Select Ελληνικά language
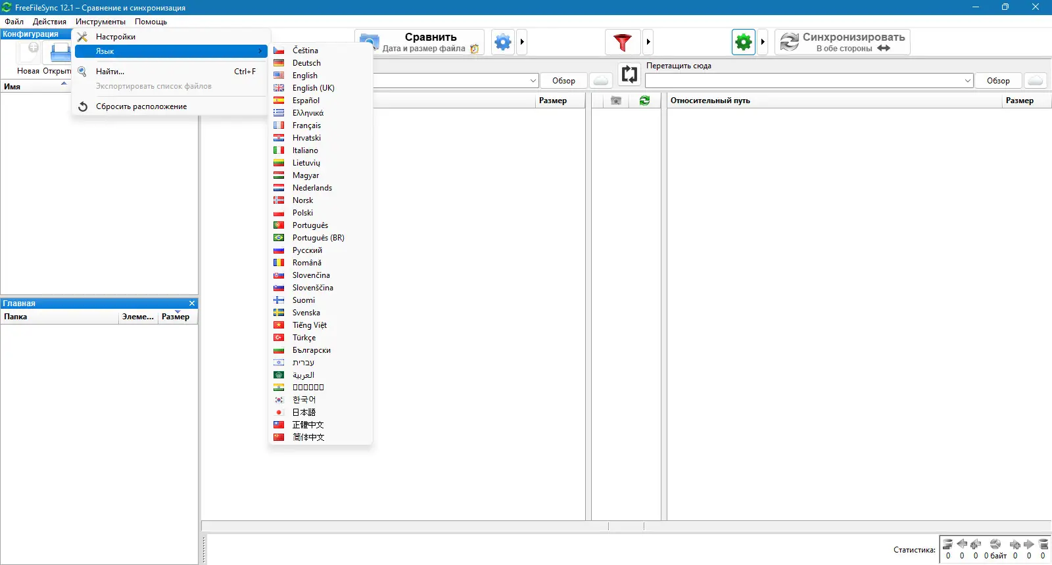Screen dimensions: 1052x565 320,113
